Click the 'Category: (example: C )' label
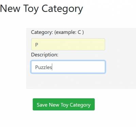Viewport: 136px width, 127px height. (x=57, y=33)
